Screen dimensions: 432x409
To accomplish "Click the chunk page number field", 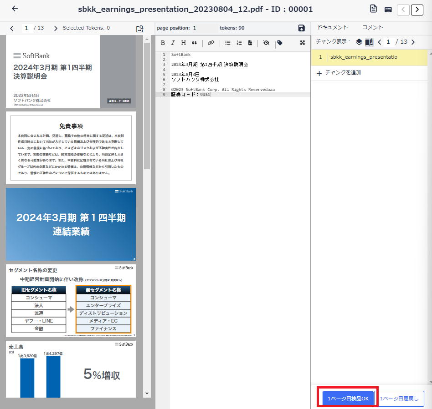I will click(x=388, y=42).
